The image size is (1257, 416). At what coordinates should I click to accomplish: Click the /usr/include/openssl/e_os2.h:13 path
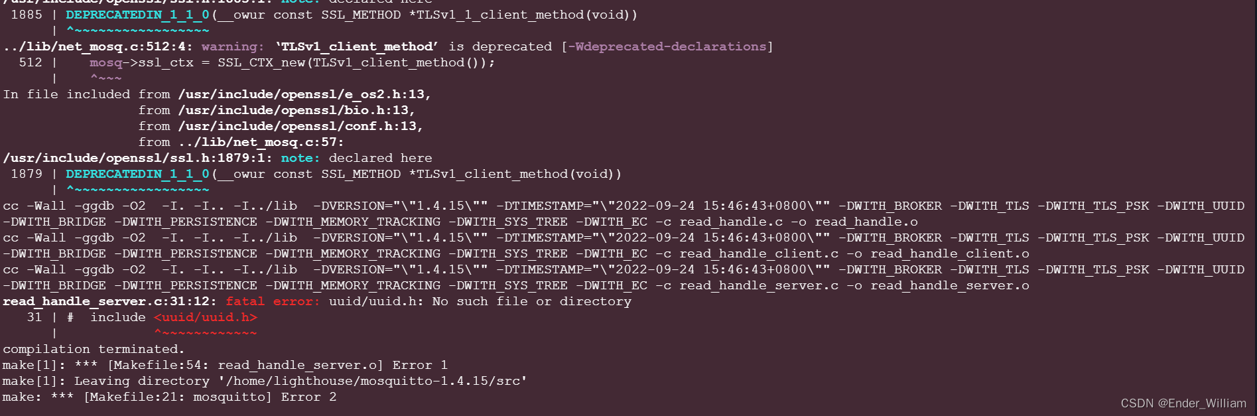point(303,95)
